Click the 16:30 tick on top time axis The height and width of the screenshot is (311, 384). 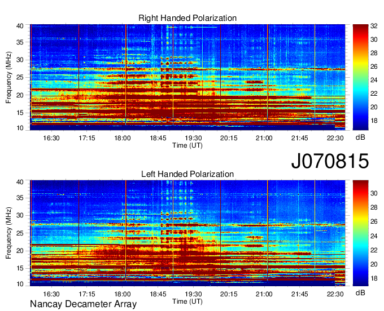pos(51,138)
